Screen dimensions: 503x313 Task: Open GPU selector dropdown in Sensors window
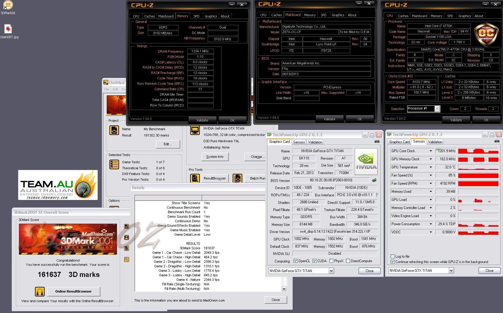[x=451, y=271]
